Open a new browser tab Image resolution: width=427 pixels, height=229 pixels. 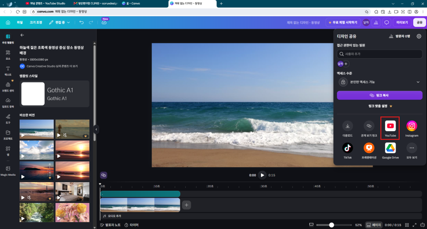tap(221, 4)
